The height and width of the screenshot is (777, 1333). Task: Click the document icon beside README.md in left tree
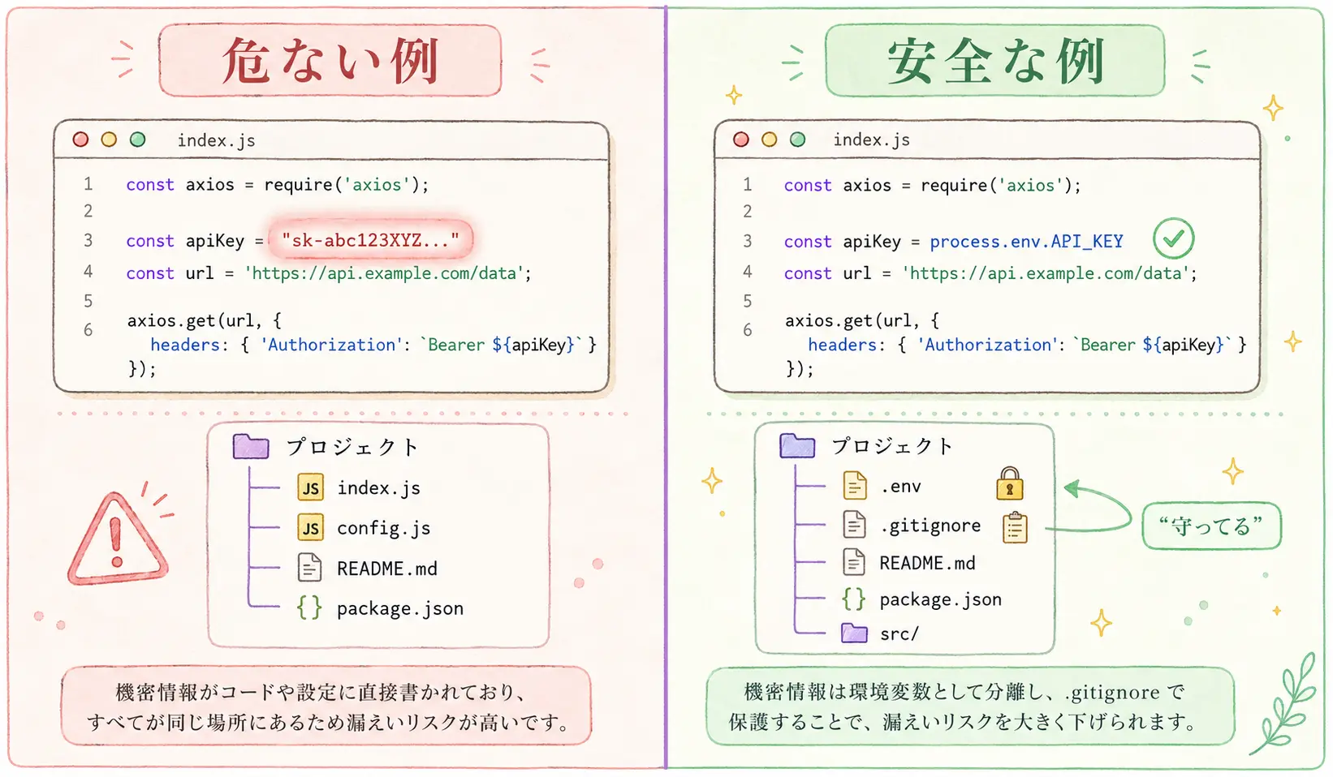pos(309,568)
